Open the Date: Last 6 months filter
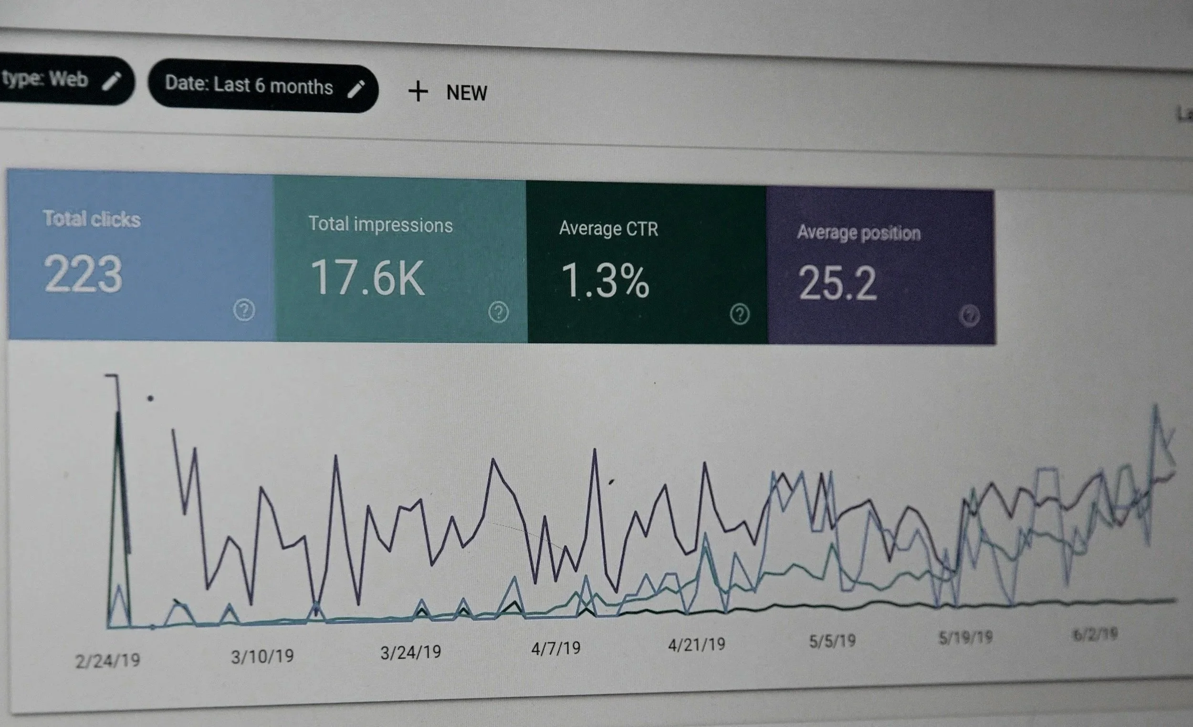Viewport: 1193px width, 727px height. pos(249,86)
